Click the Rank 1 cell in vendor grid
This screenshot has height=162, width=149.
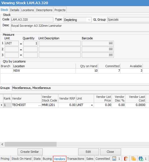[x=7, y=105]
